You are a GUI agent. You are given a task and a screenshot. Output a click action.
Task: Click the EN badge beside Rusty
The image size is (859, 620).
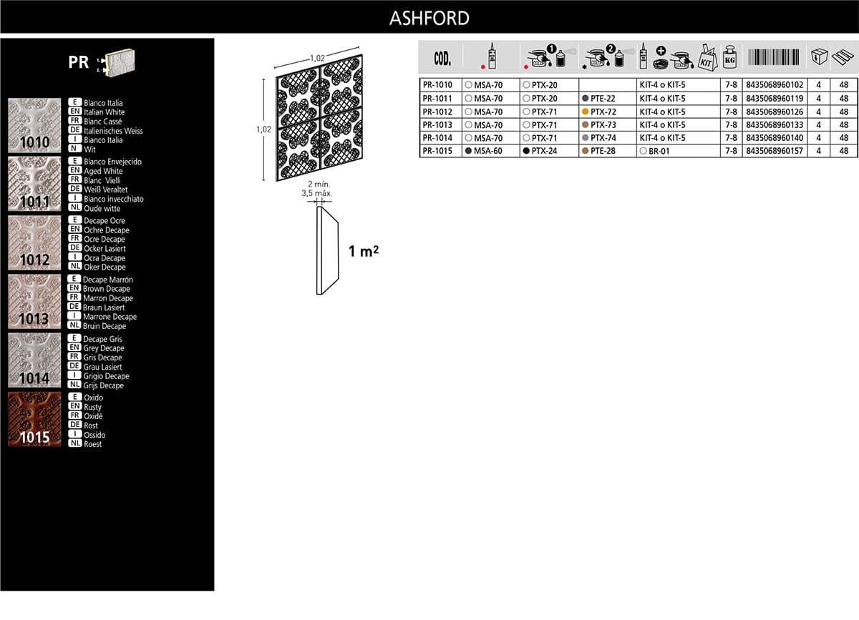pyautogui.click(x=74, y=407)
